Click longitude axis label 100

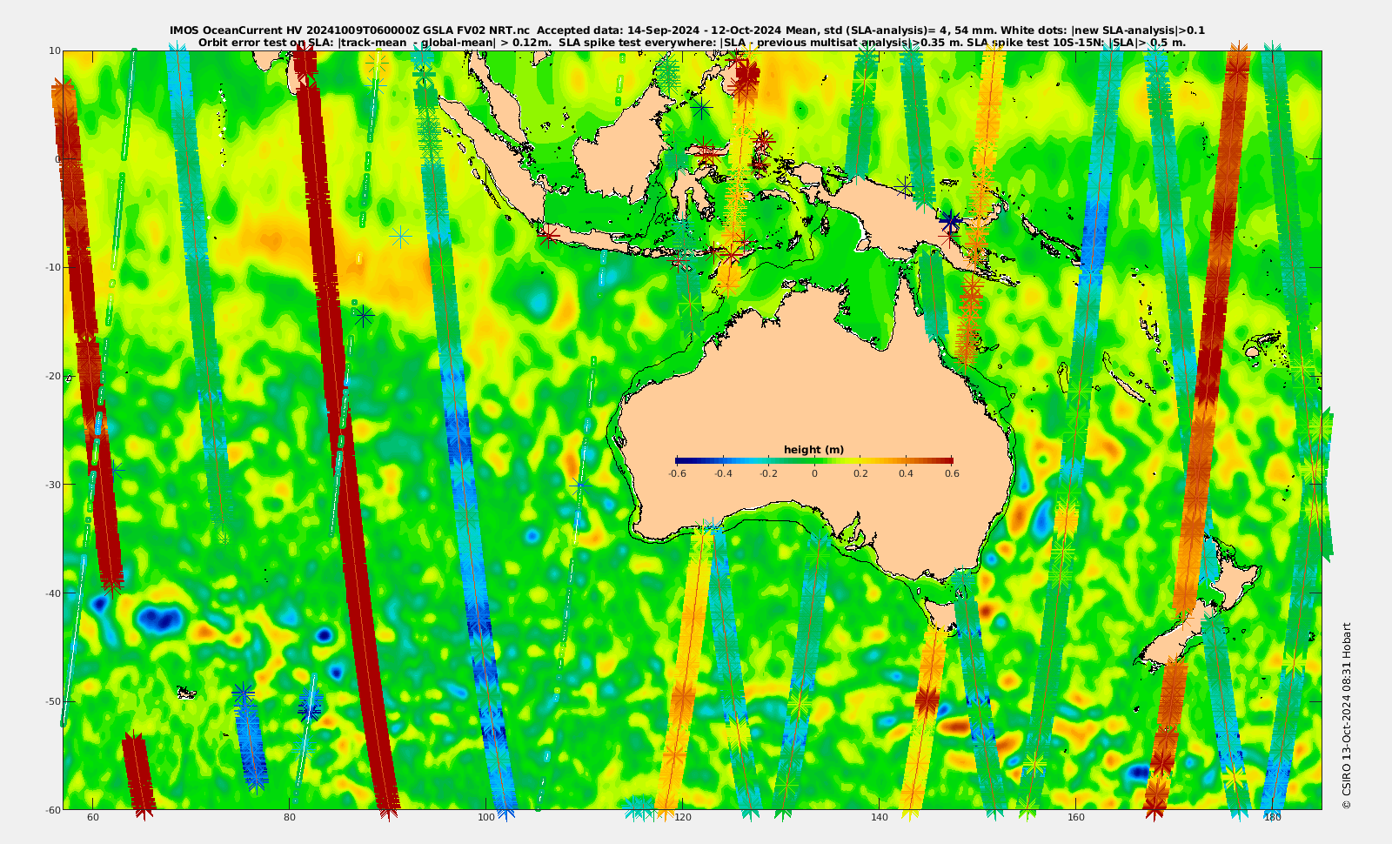click(485, 817)
